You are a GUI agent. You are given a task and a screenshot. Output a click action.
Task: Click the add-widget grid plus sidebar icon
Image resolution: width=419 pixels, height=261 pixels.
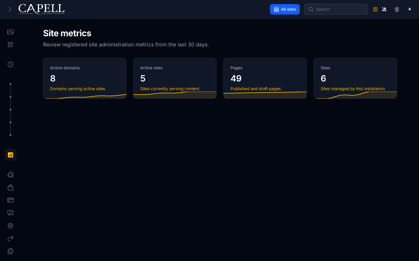(x=10, y=45)
